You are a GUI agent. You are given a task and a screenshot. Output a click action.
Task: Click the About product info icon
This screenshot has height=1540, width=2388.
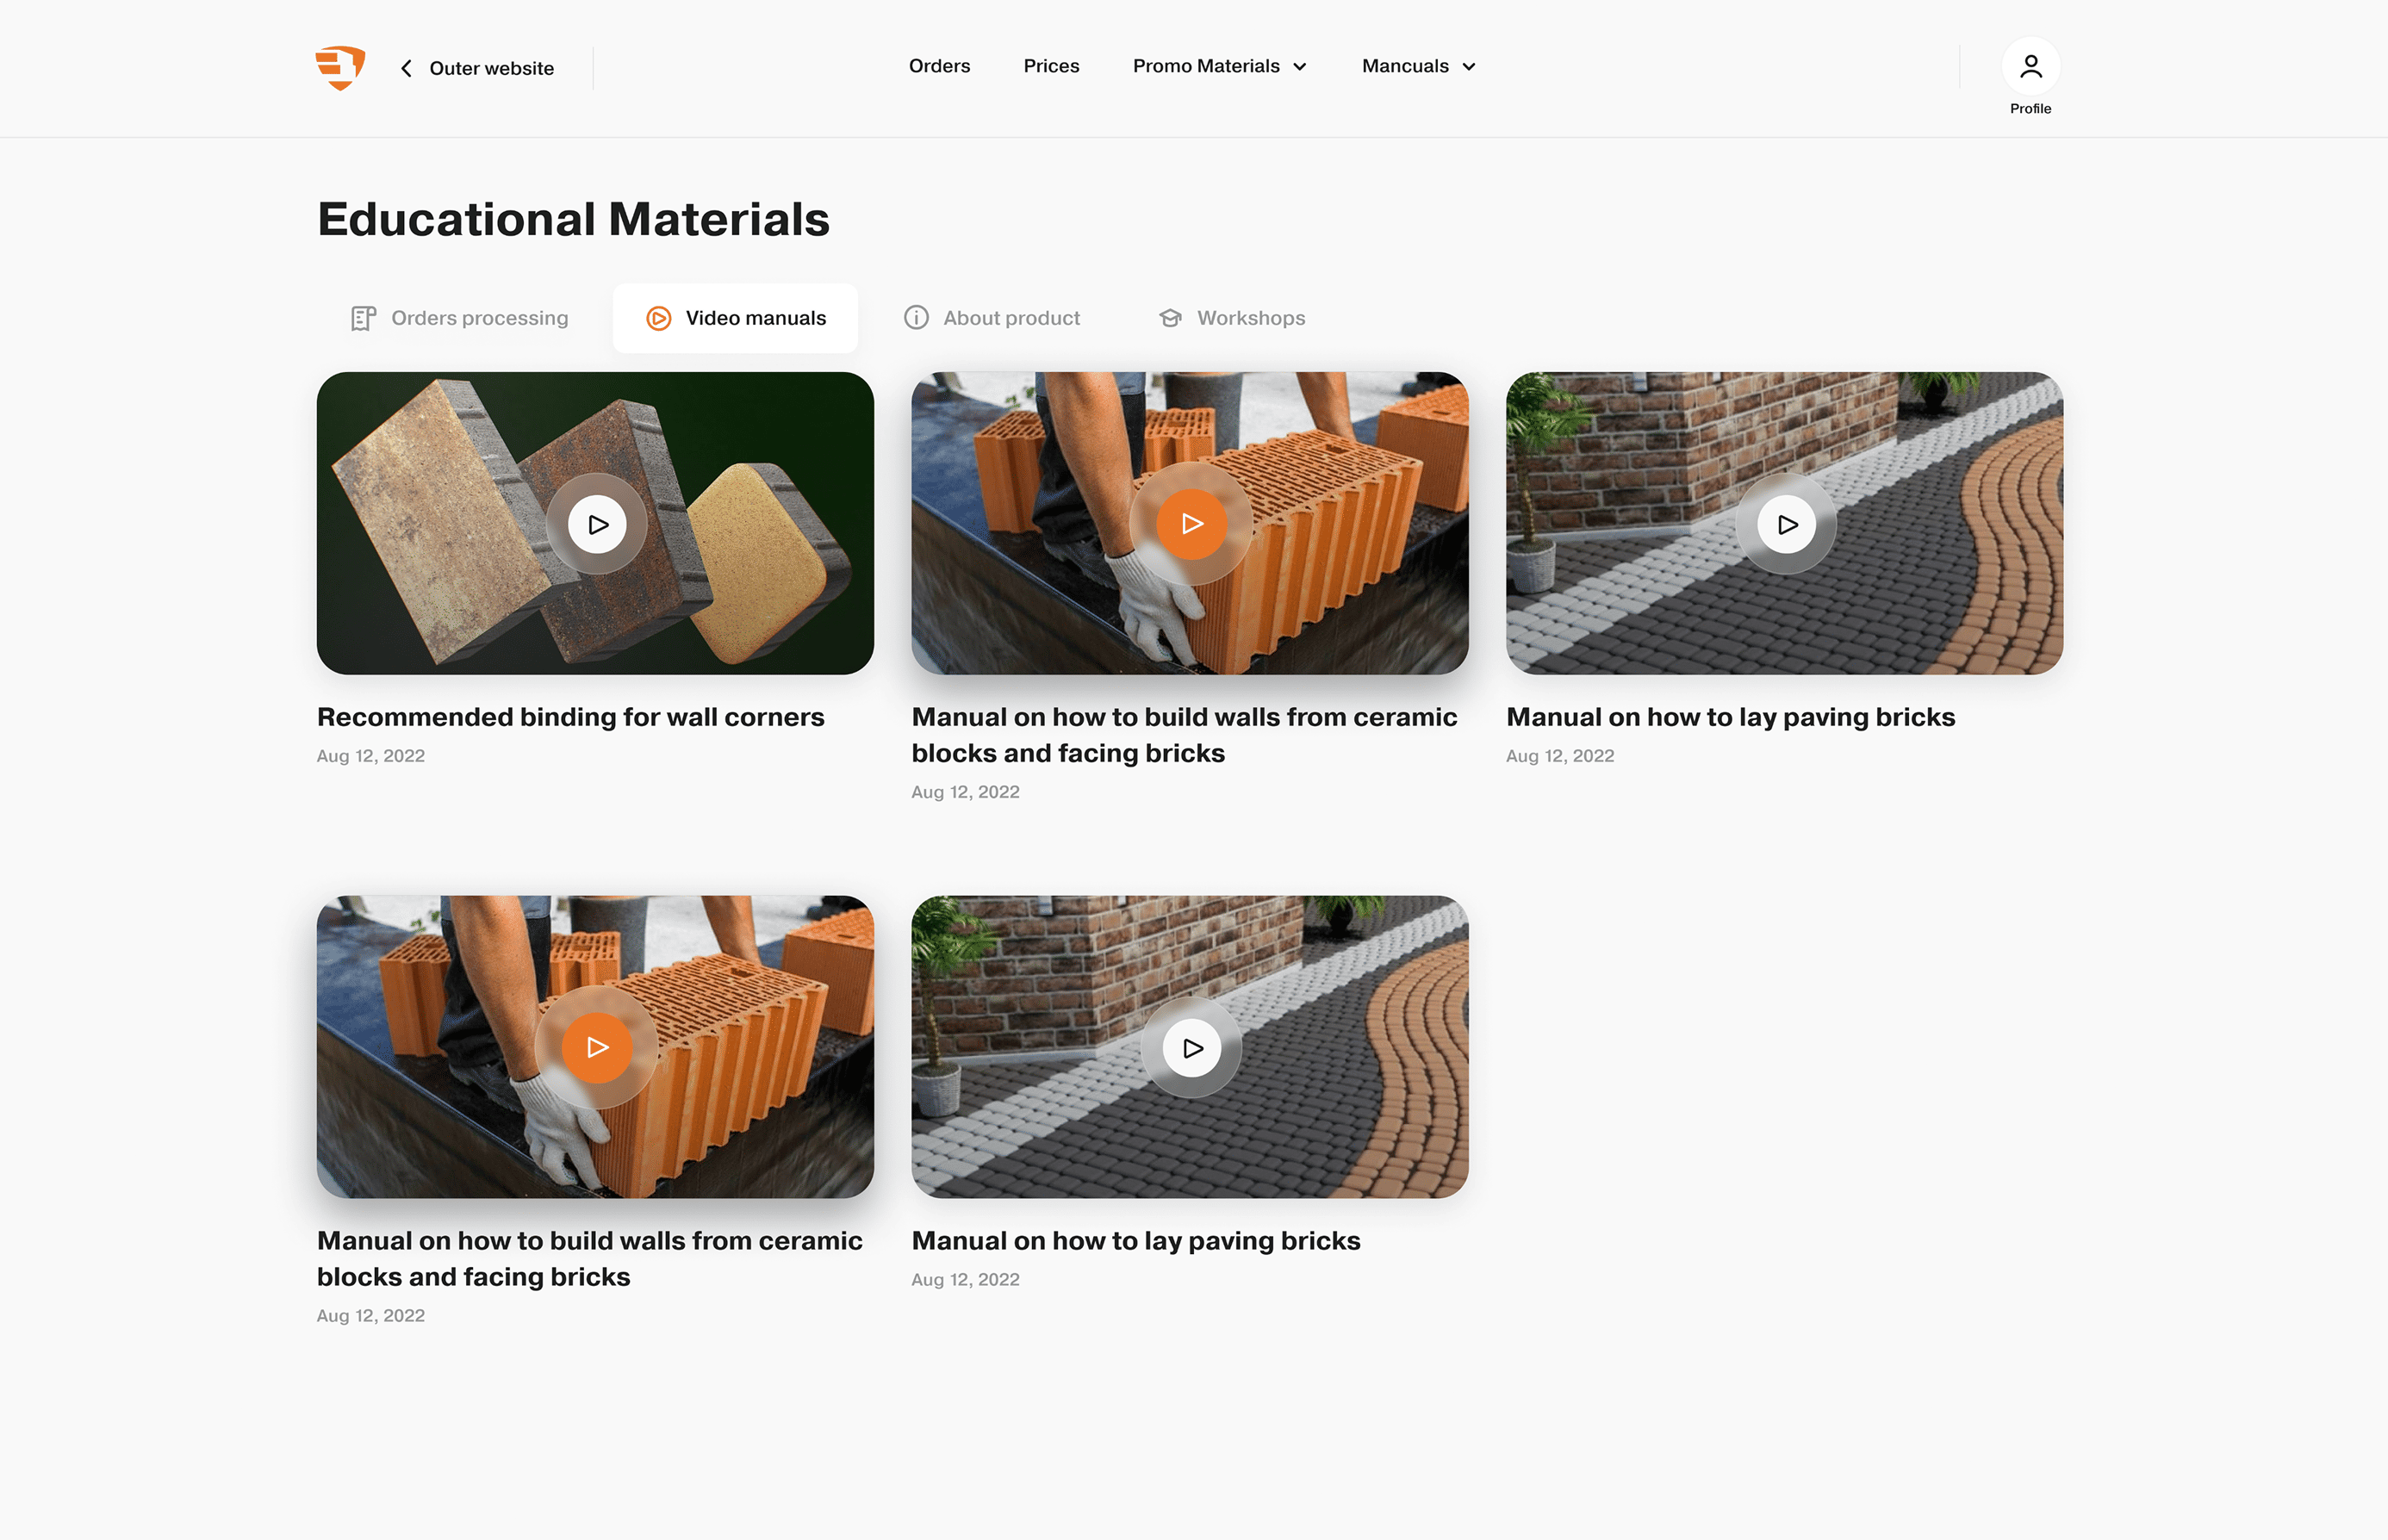[x=916, y=318]
